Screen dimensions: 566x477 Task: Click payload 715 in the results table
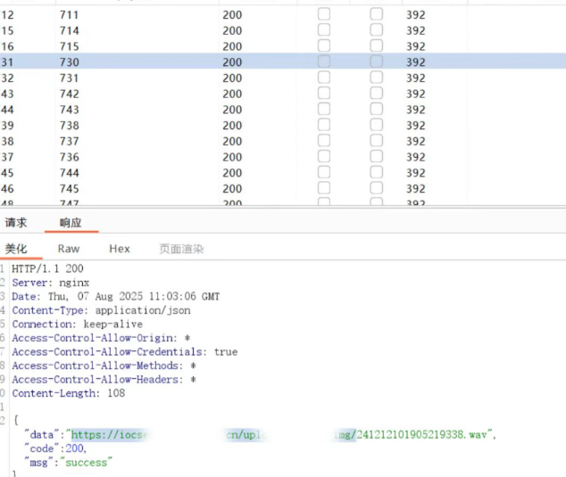tap(70, 46)
